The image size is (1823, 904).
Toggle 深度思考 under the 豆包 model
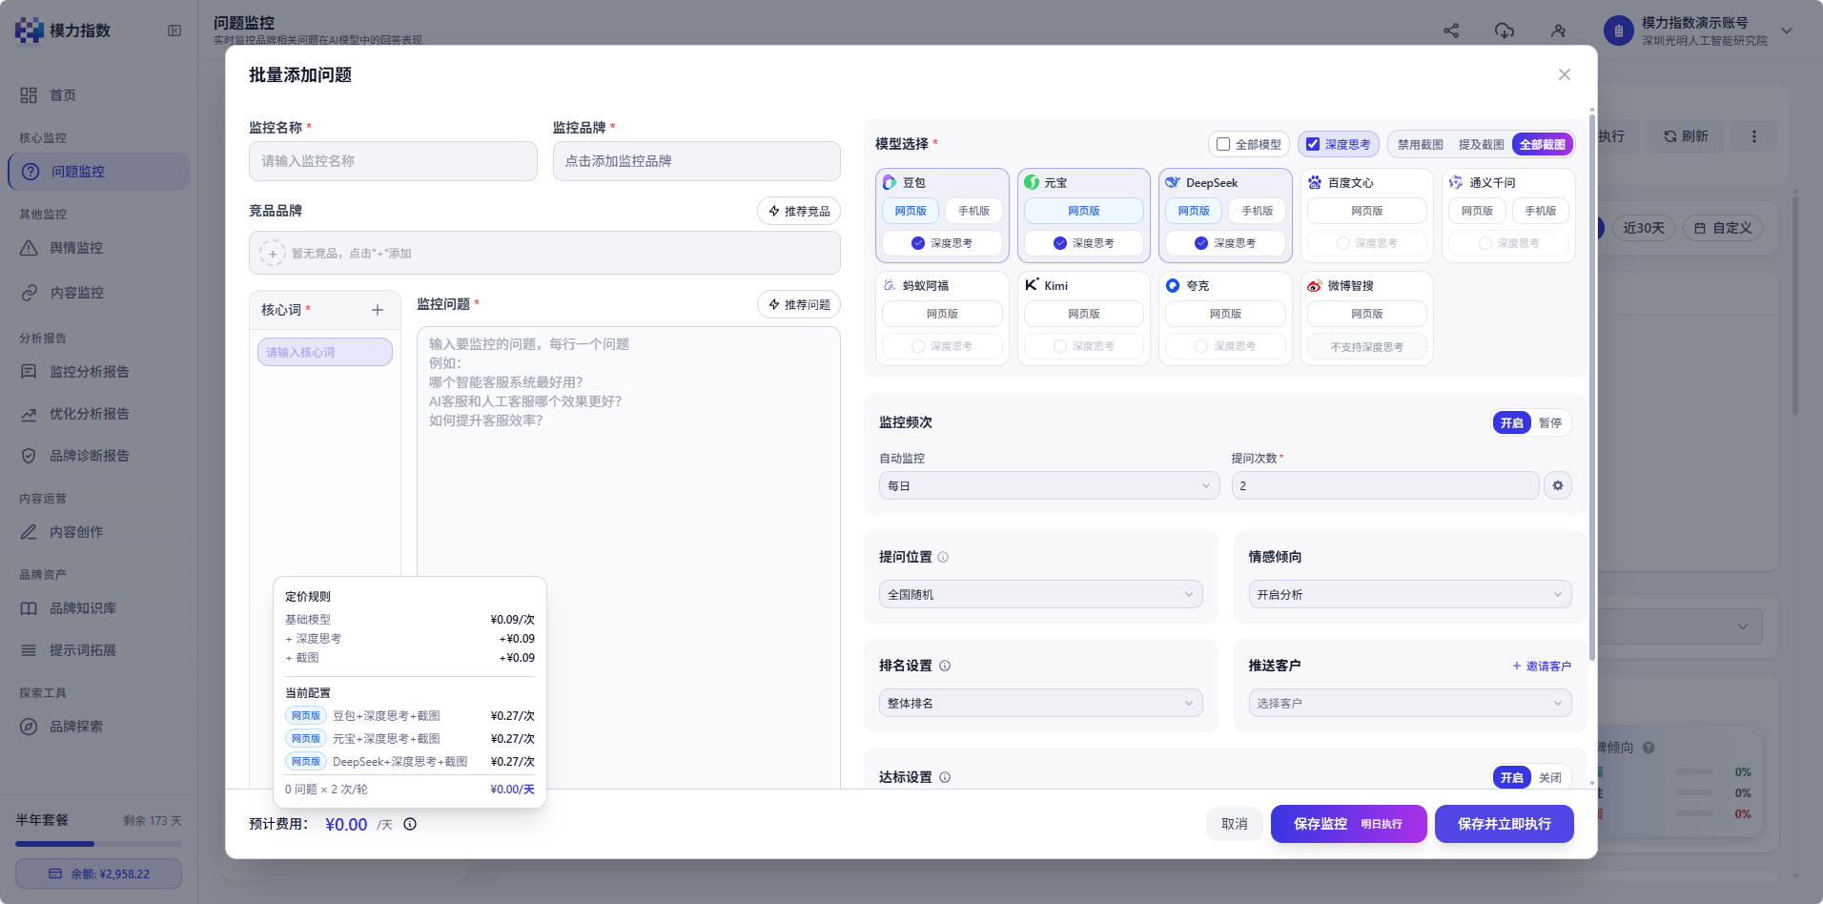pyautogui.click(x=942, y=243)
